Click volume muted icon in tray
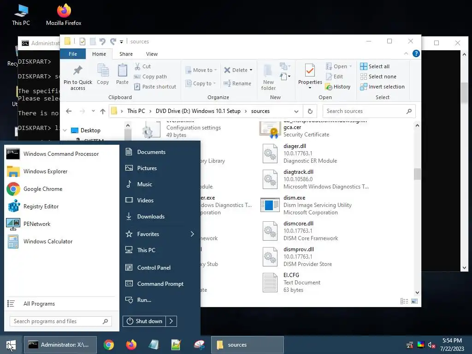This screenshot has width=472, height=354. click(x=431, y=345)
